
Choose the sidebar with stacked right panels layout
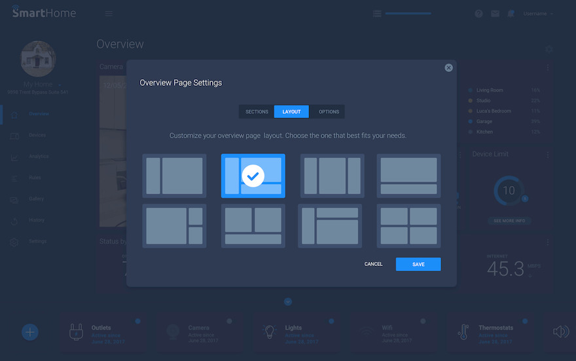(330, 226)
